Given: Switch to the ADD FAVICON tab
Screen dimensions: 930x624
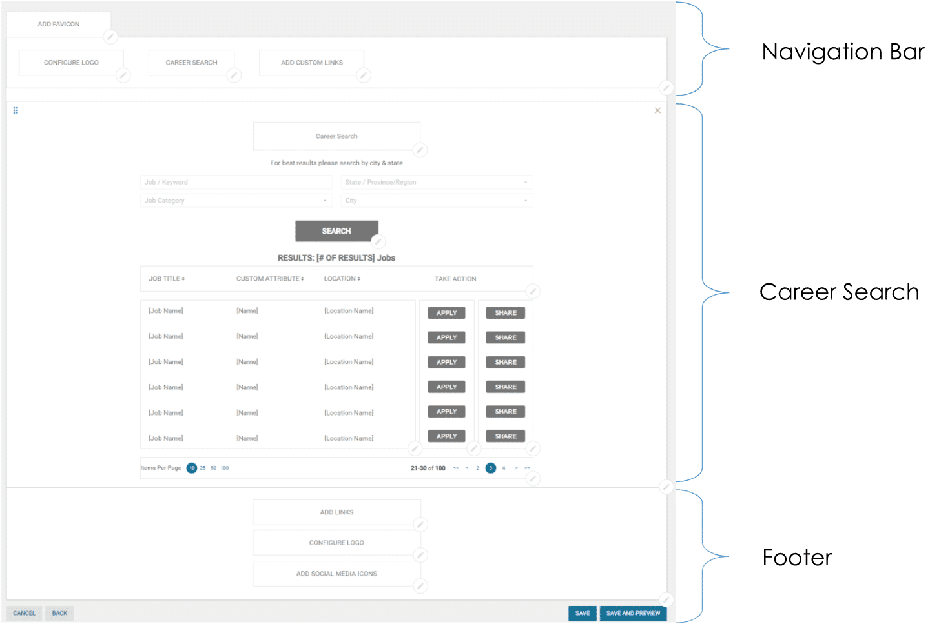Looking at the screenshot, I should (58, 24).
